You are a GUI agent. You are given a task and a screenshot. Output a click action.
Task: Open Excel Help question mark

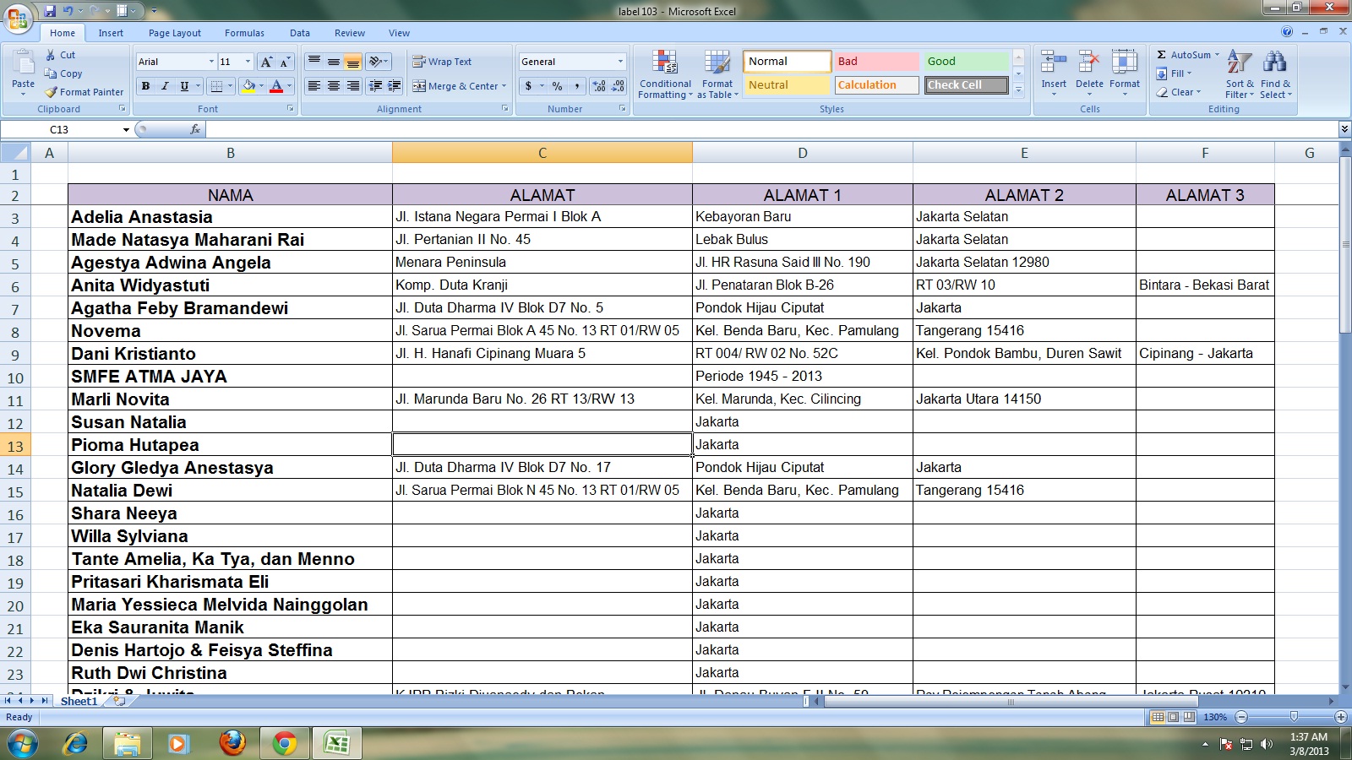(x=1287, y=32)
